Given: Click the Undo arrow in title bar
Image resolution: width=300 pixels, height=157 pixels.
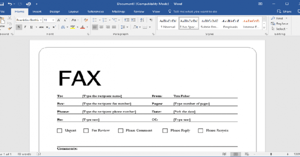Looking at the screenshot, I should click(10, 4).
